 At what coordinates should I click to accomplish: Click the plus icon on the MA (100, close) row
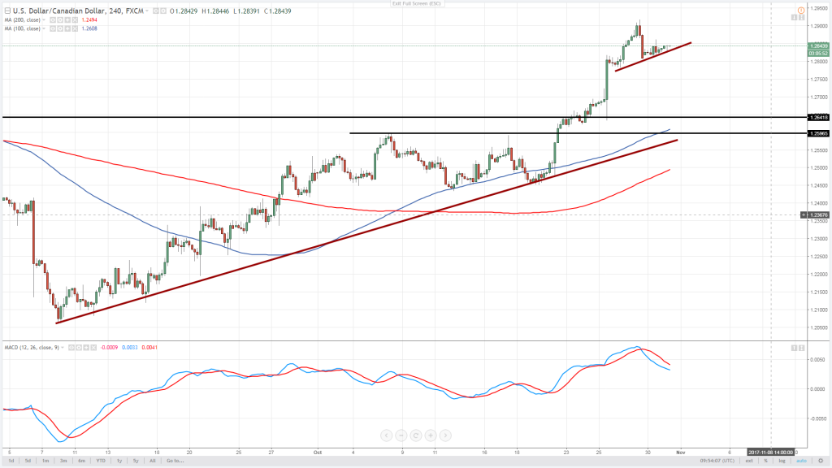[x=67, y=28]
